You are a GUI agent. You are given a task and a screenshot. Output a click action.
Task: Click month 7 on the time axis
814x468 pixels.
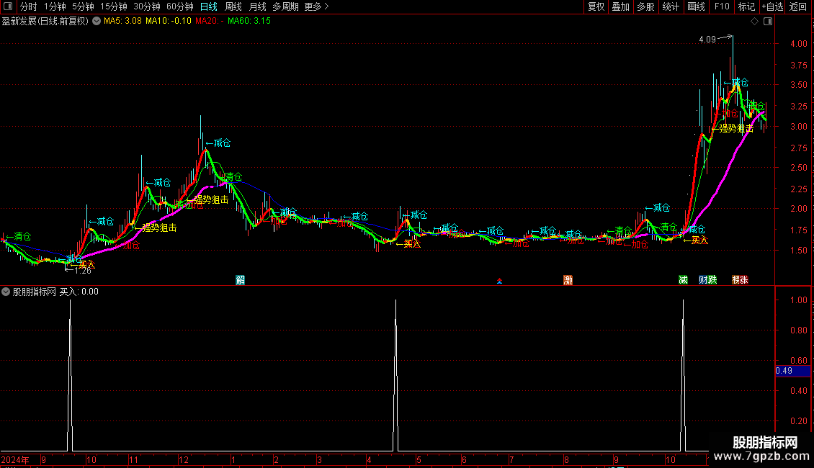point(511,459)
